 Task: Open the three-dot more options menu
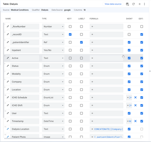tap(144, 4)
